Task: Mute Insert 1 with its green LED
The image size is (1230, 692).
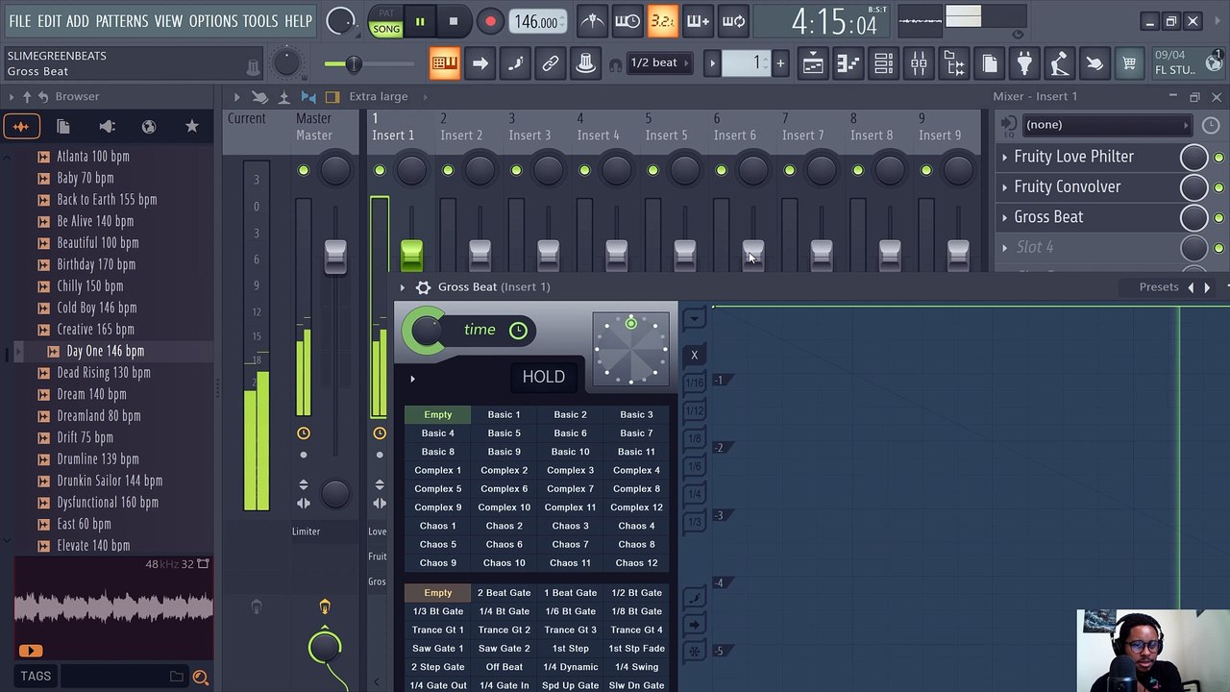Action: 380,171
